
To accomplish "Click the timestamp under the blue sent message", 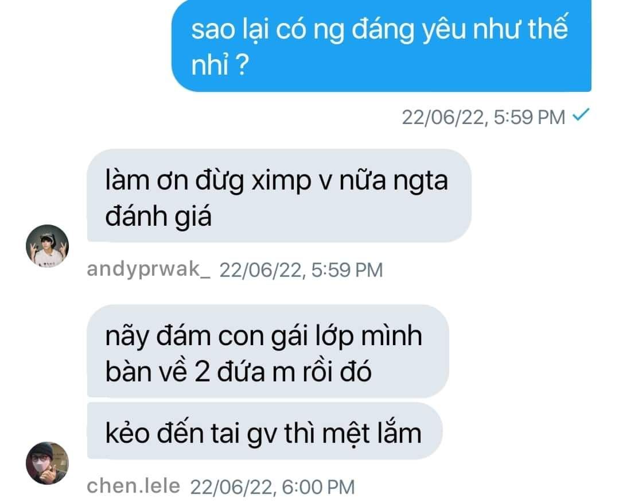I will [484, 117].
